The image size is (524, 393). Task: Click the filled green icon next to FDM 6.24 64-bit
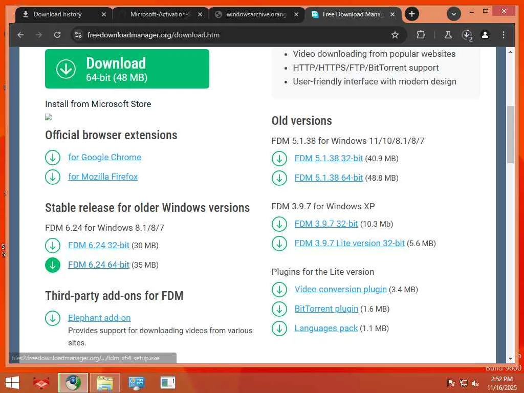coord(53,265)
